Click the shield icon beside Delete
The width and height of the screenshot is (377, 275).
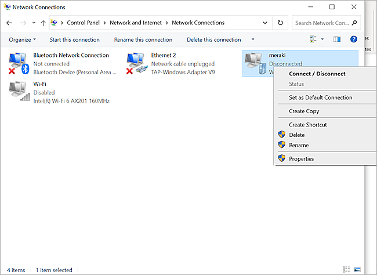282,134
